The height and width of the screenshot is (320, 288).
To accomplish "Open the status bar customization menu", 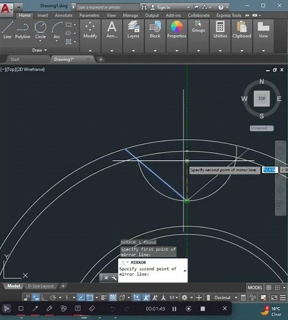I will [283, 297].
